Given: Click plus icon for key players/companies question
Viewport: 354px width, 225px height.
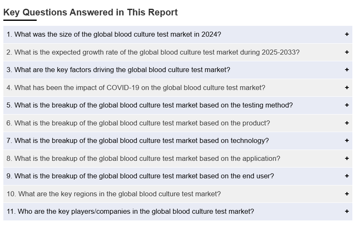Looking at the screenshot, I should pos(346,212).
